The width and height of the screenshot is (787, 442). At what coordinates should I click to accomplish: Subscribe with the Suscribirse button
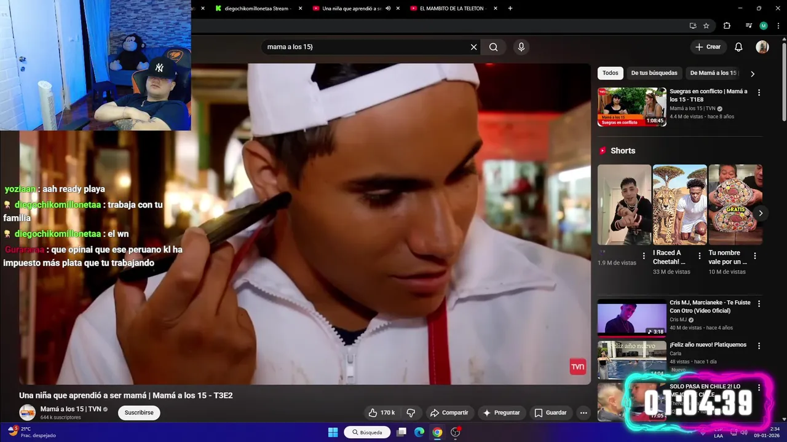point(139,413)
